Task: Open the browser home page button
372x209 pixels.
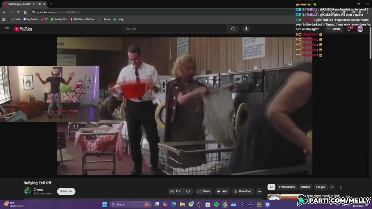Action: 25,12
